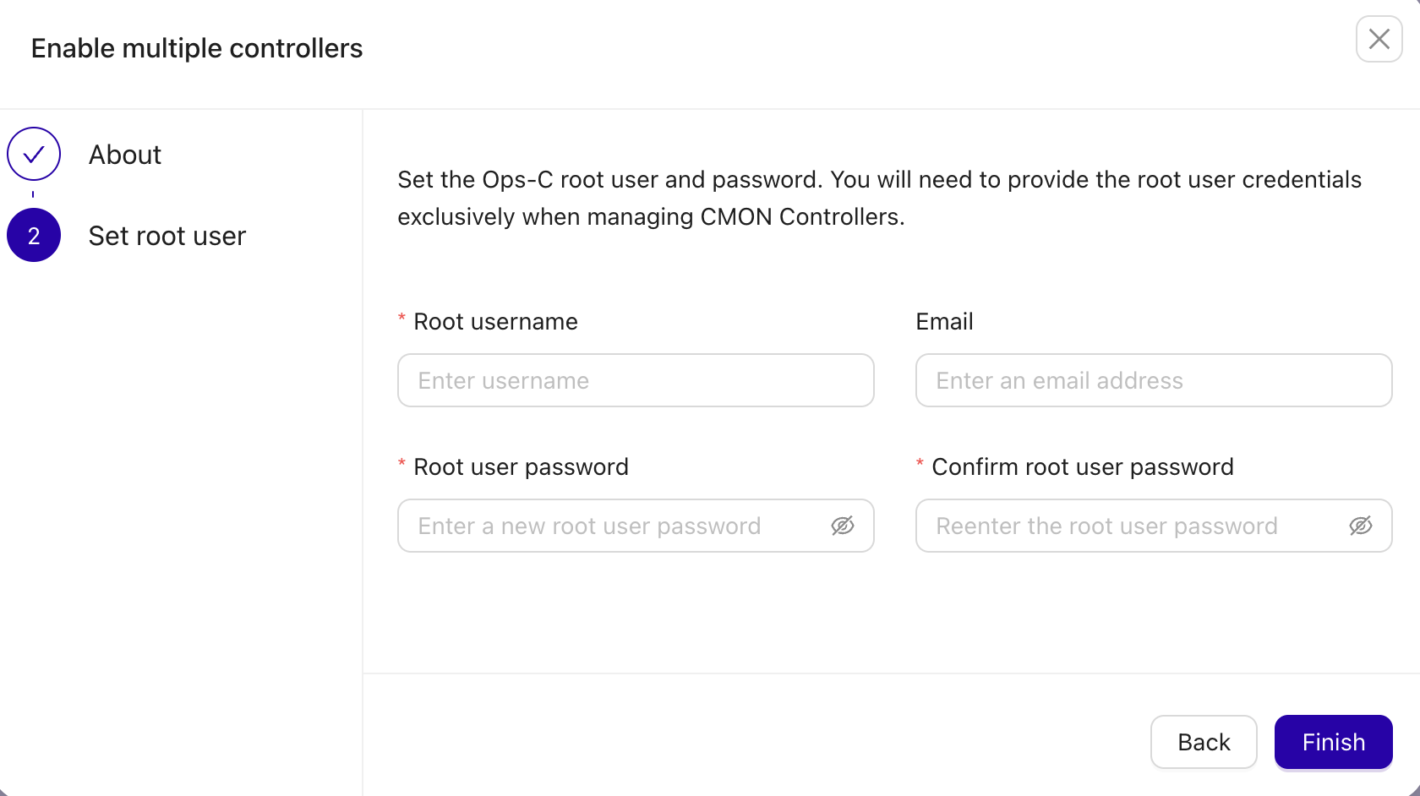Click the Root username label
Screen dimensions: 1420x796
point(494,322)
